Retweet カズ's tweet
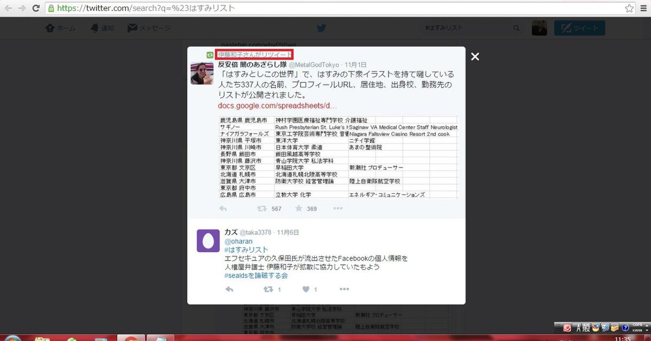Screen dimensions: 651x341 coord(268,290)
